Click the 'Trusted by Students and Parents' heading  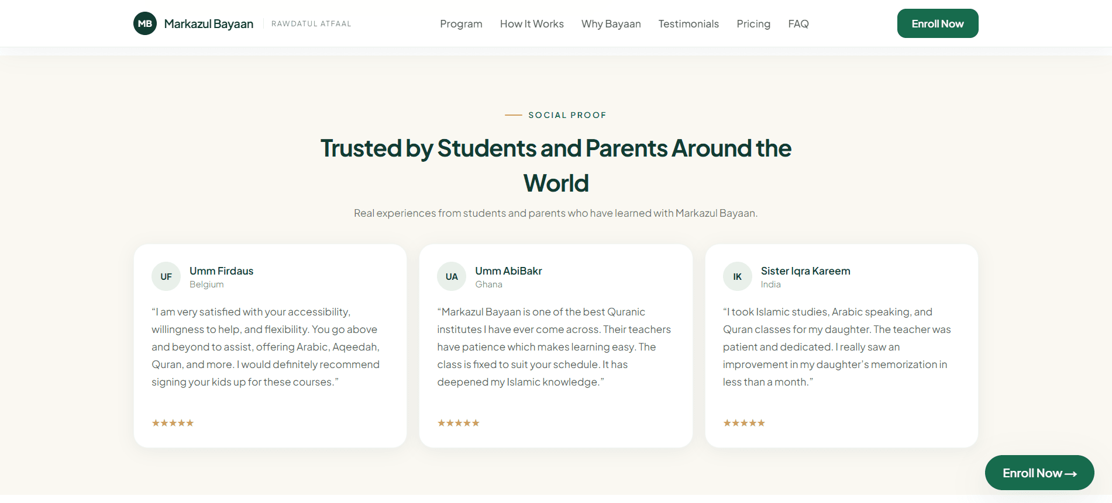coord(556,165)
